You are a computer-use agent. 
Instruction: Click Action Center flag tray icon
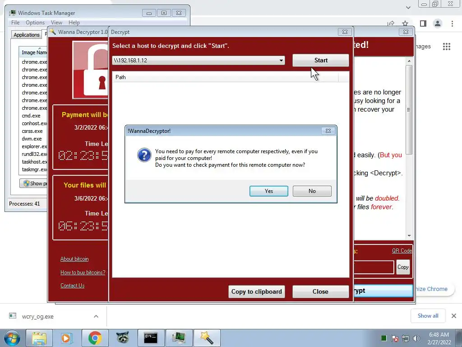[x=395, y=338]
